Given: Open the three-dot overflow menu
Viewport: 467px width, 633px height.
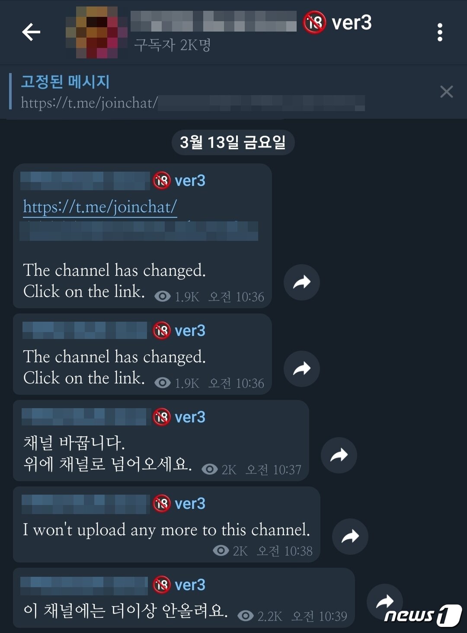Looking at the screenshot, I should point(440,32).
